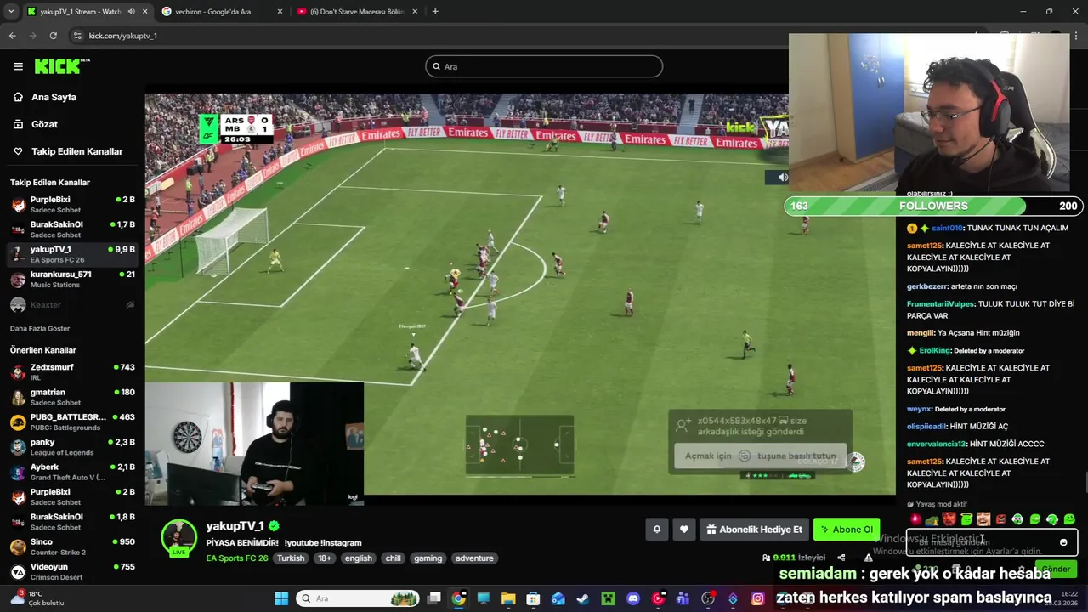
Task: Mute the Kick tab audio icon
Action: pyautogui.click(x=131, y=12)
